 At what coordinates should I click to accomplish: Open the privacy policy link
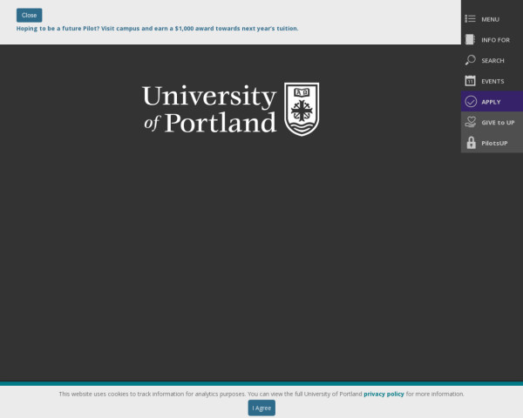click(x=384, y=394)
